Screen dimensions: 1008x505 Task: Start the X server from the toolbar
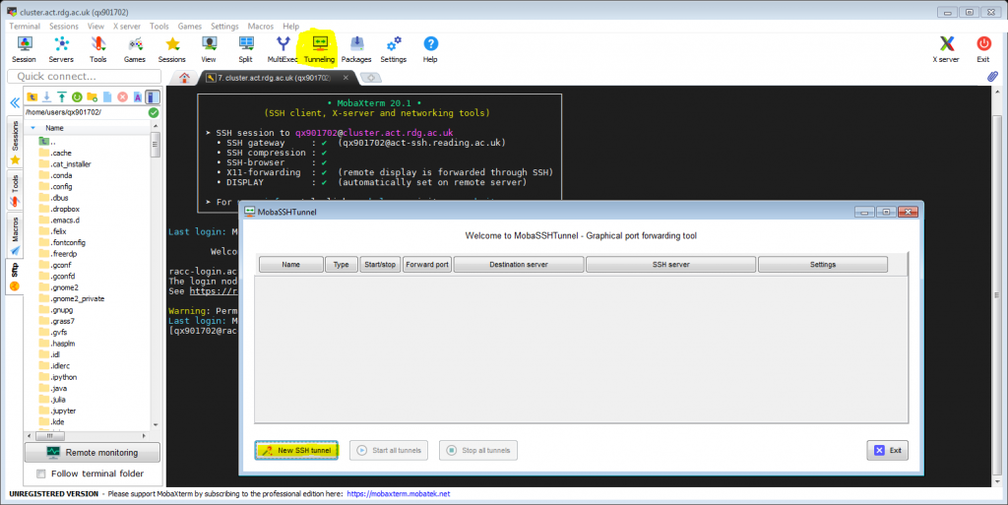[946, 46]
